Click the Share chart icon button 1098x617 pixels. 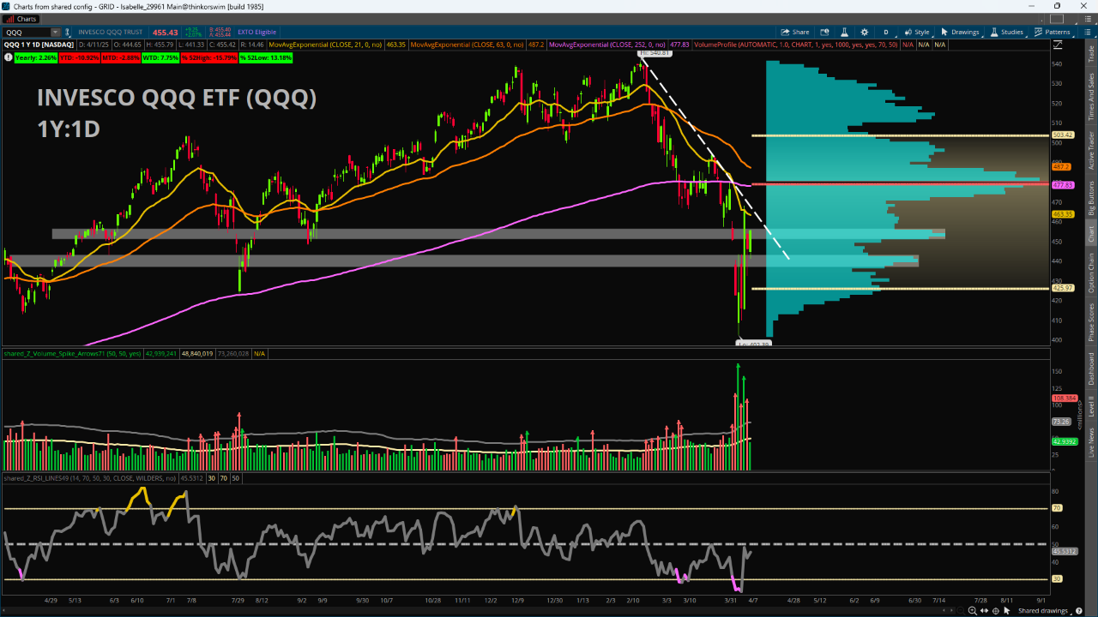796,32
